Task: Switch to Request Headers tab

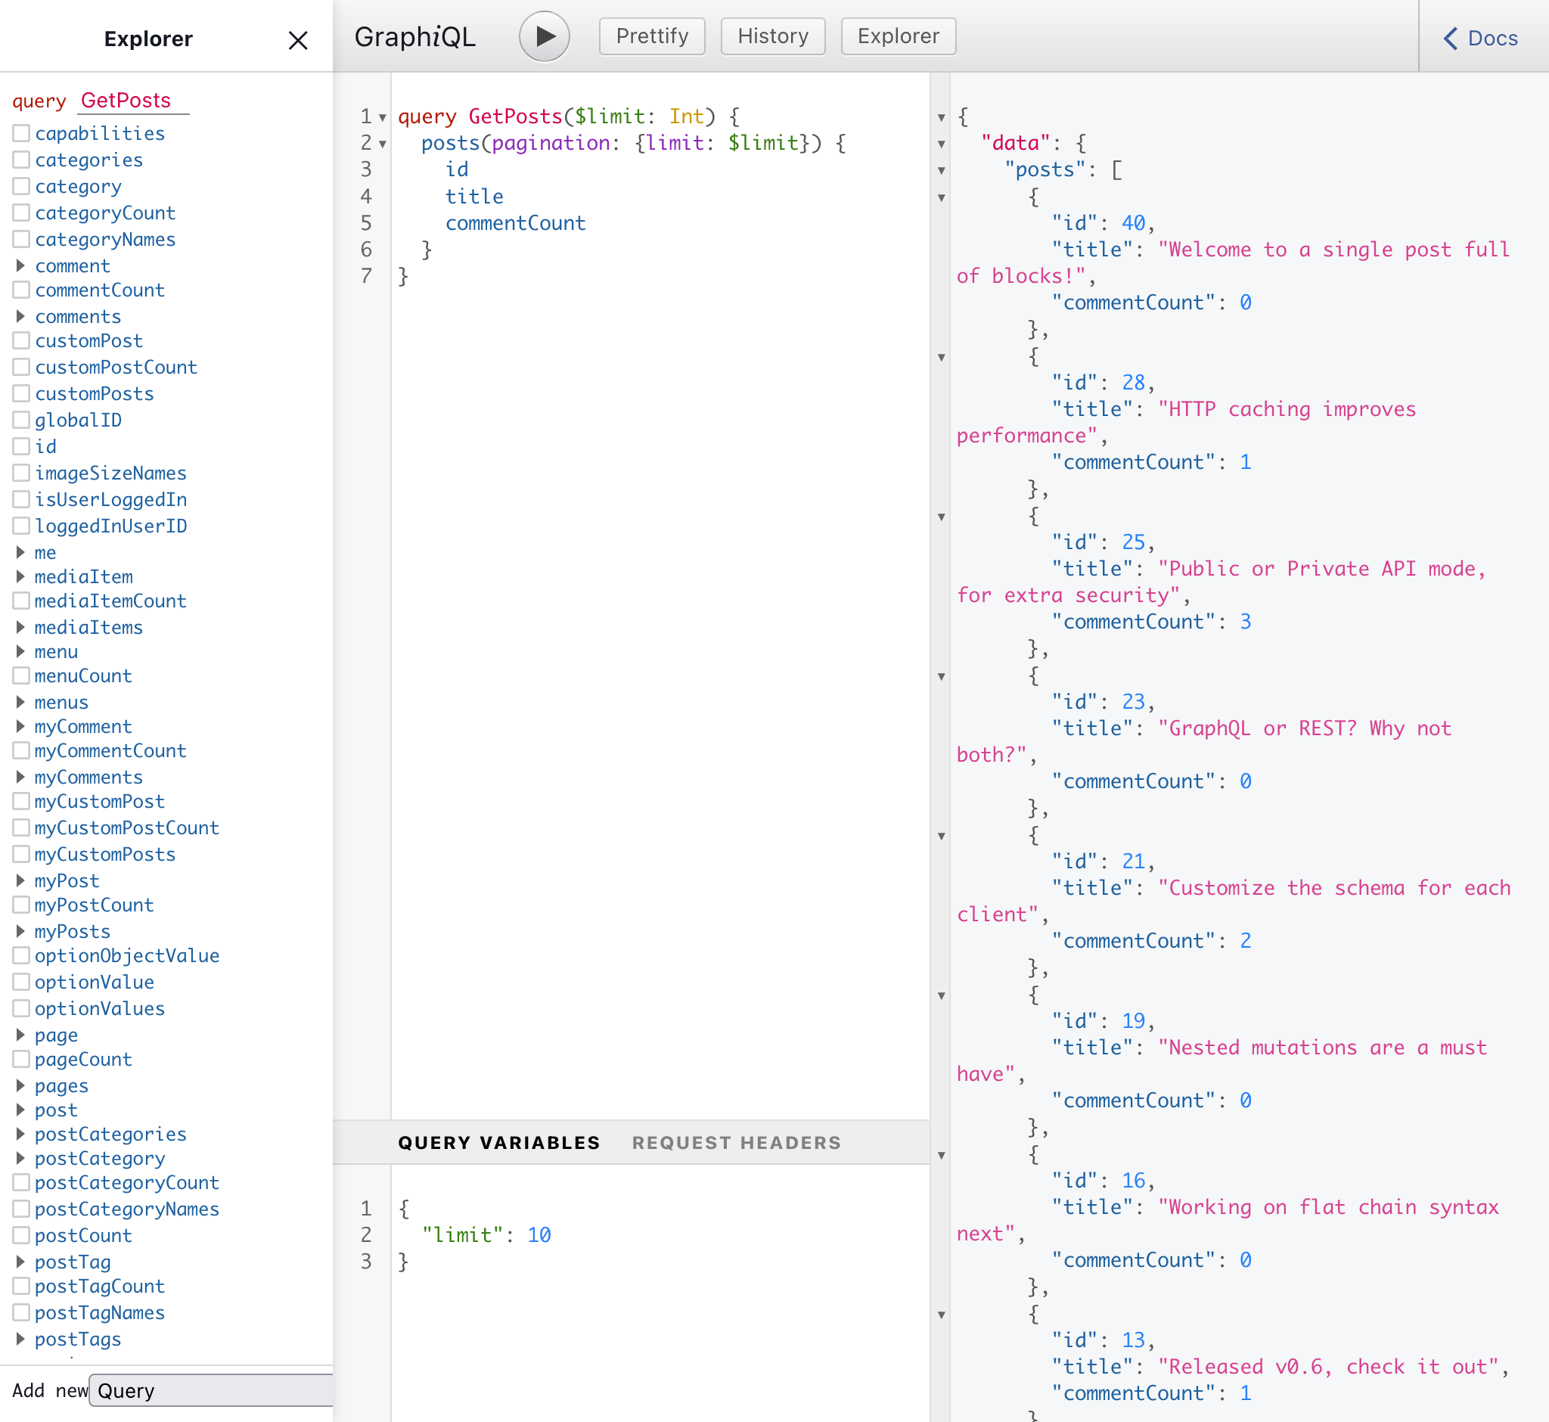Action: 737,1143
